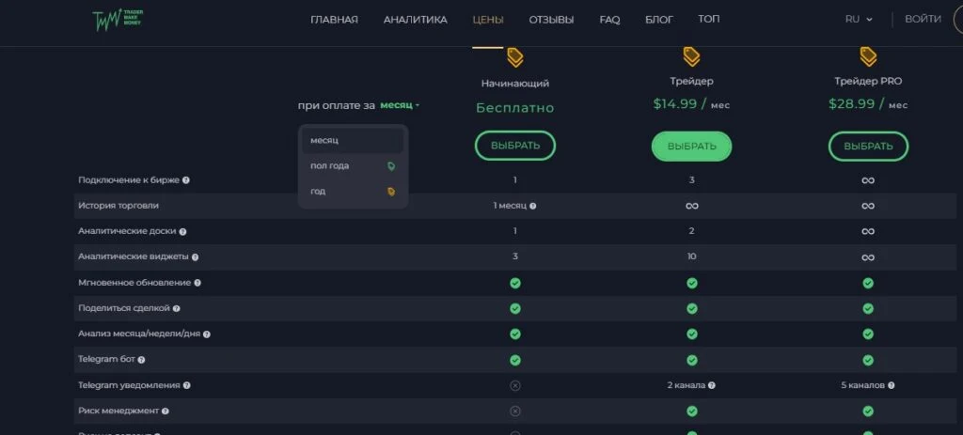Select месяц in the period list
This screenshot has width=963, height=435.
(353, 141)
